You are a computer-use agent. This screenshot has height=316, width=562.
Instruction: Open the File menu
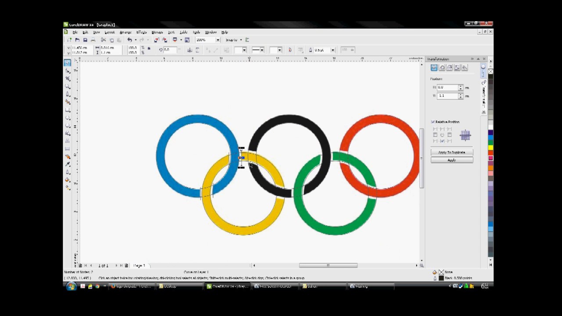click(x=75, y=32)
